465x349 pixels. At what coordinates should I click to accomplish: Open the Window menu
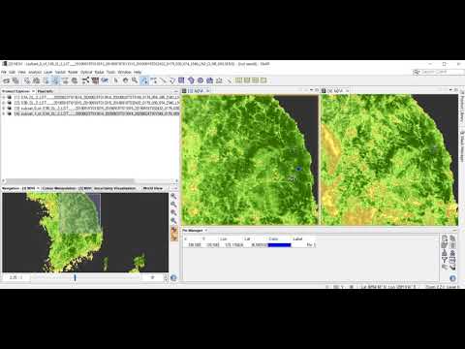(124, 72)
